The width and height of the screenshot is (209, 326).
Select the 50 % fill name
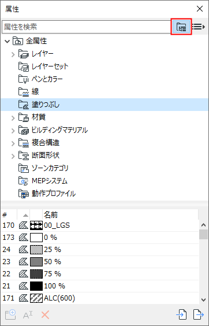[53, 262]
